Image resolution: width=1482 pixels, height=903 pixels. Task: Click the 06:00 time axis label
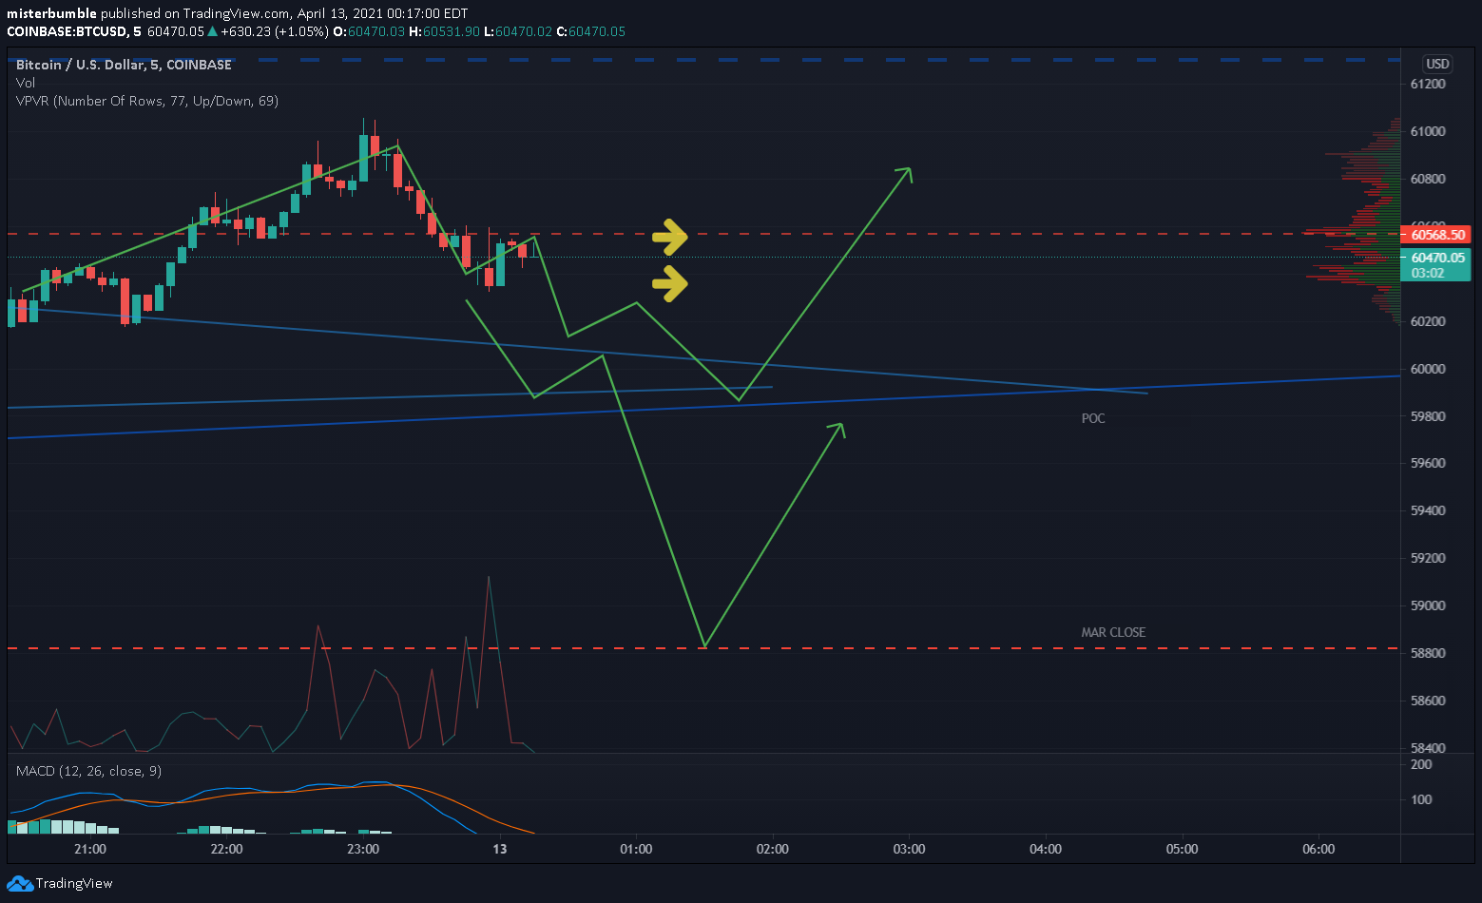1318,849
